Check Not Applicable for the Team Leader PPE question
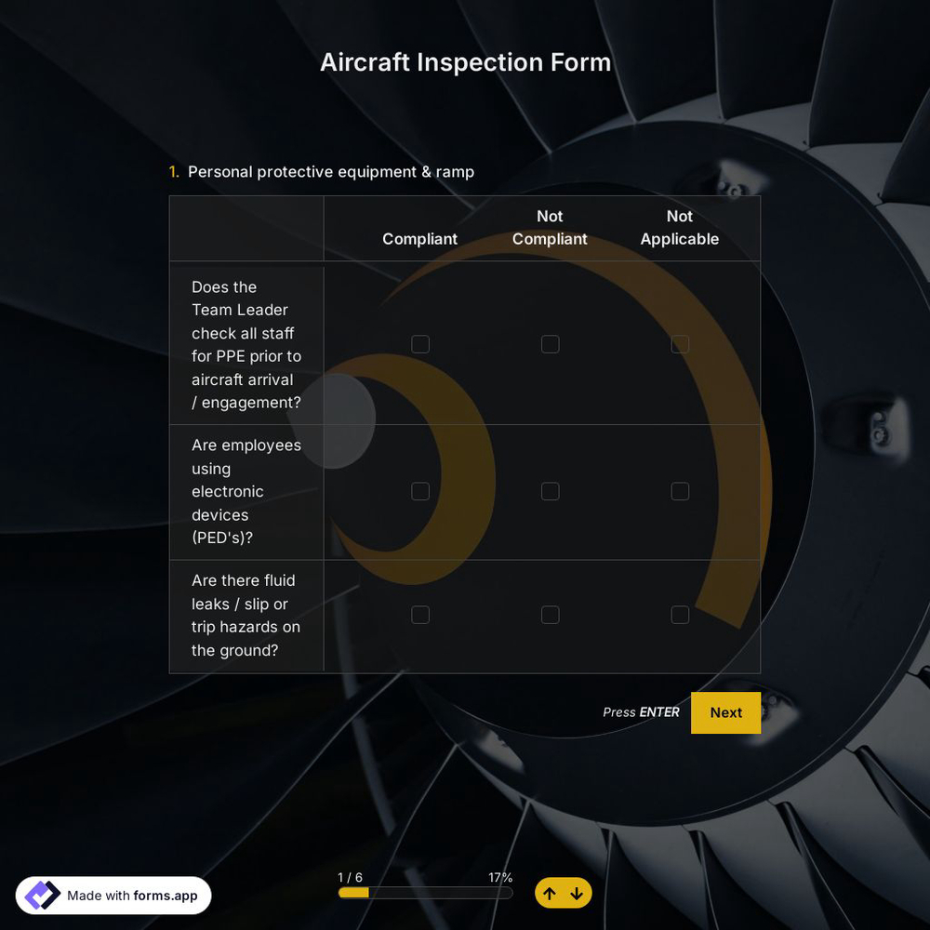Viewport: 930px width, 930px height. [x=680, y=344]
